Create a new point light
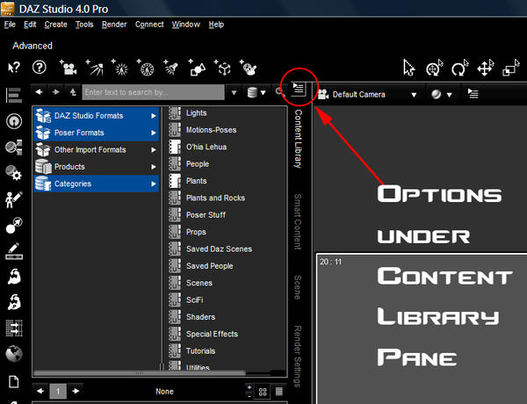The image size is (527, 404). [x=120, y=68]
